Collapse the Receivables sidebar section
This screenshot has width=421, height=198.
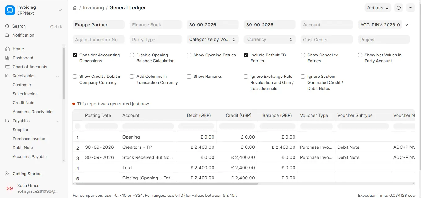58,76
